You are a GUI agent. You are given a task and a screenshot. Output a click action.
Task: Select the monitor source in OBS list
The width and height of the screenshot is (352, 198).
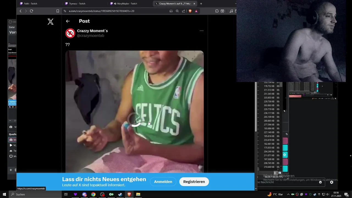click(x=12, y=156)
